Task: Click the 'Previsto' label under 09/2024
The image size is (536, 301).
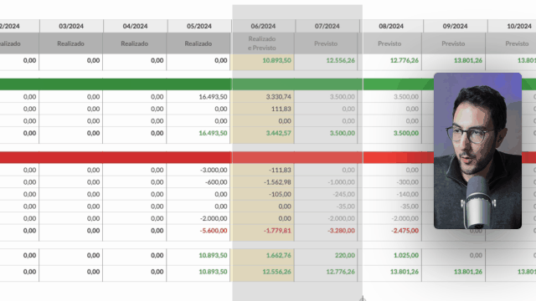Action: click(453, 43)
